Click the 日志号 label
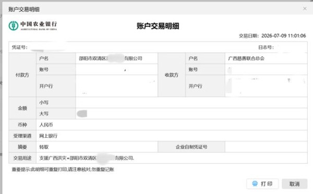Image resolution: width=313 pixels, height=194 pixels. coord(266,47)
